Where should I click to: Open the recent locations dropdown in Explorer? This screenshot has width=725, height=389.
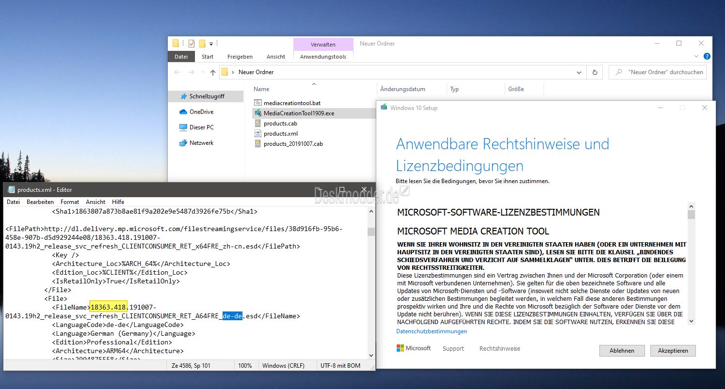coord(202,73)
